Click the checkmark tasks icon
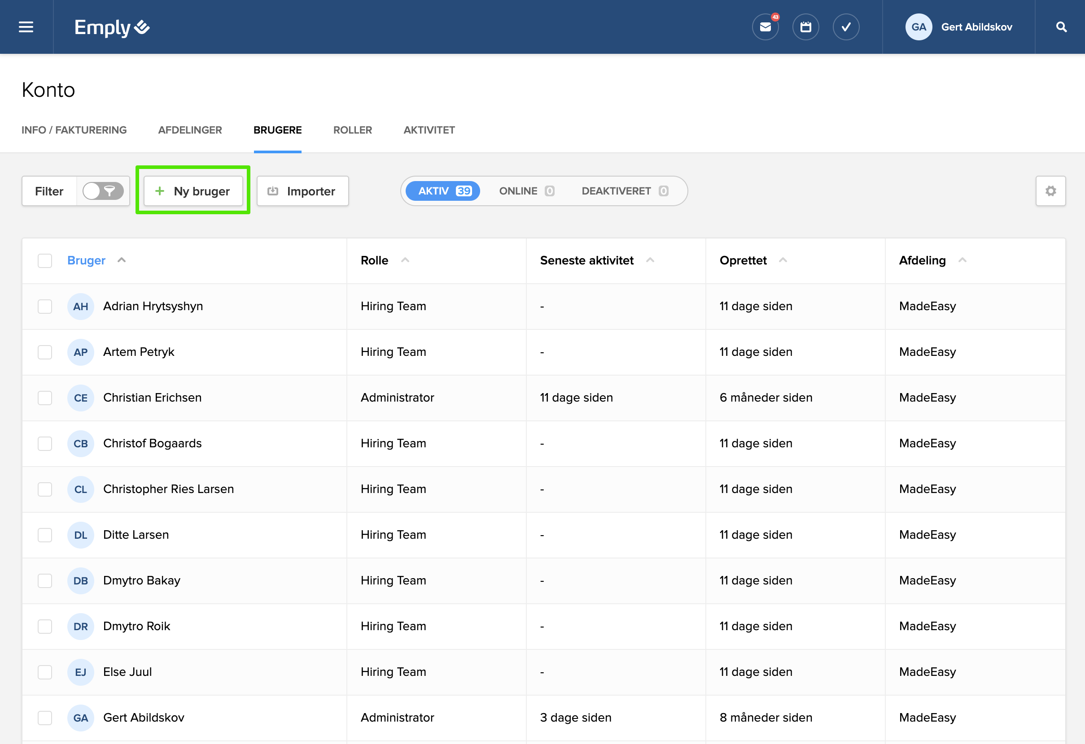 point(845,27)
